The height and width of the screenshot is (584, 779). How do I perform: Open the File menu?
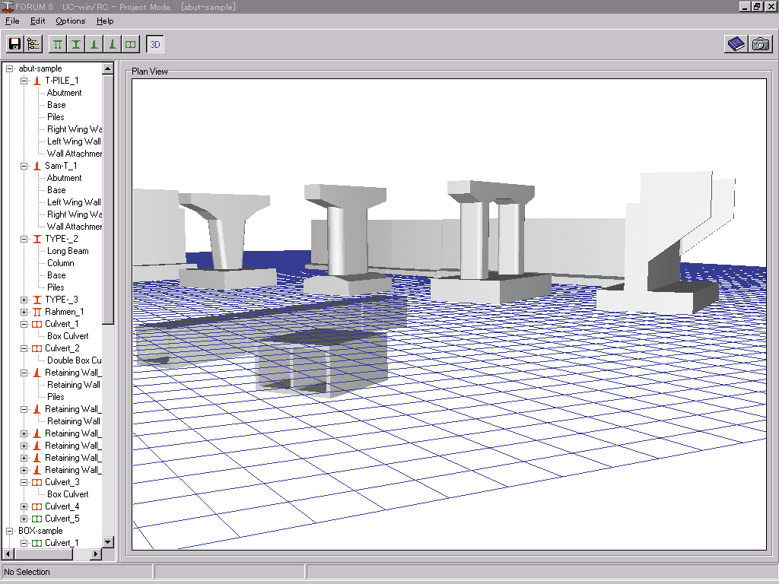tap(12, 21)
